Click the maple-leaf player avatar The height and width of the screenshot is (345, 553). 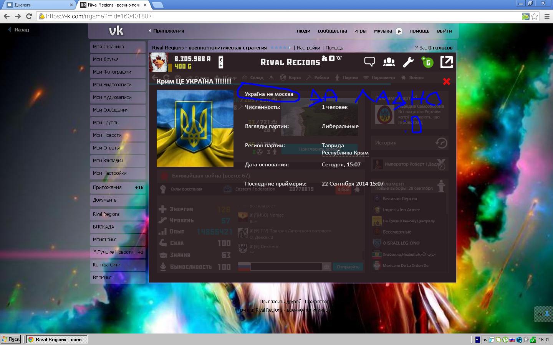pyautogui.click(x=158, y=62)
